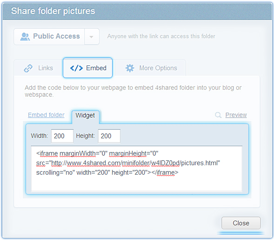Image resolution: width=274 pixels, height=241 pixels.
Task: Click the chain link icon on Links tab
Action: (28, 68)
